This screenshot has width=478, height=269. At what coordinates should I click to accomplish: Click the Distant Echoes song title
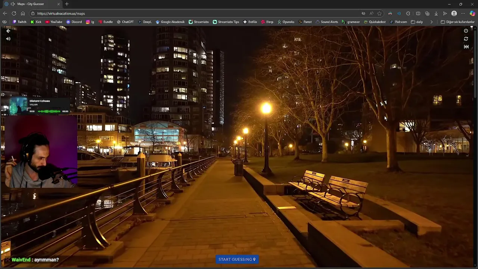[40, 101]
